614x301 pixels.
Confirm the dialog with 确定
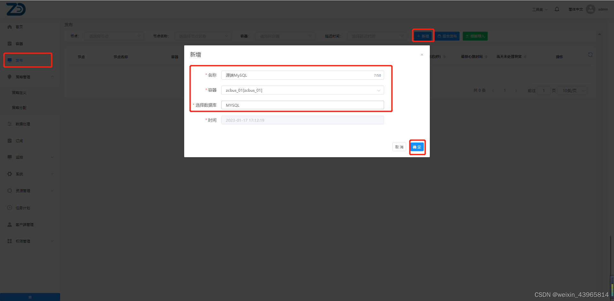417,147
